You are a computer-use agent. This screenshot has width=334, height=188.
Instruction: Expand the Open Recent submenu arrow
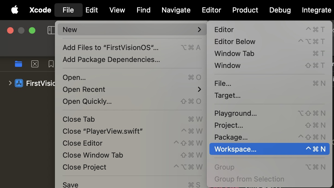[199, 89]
